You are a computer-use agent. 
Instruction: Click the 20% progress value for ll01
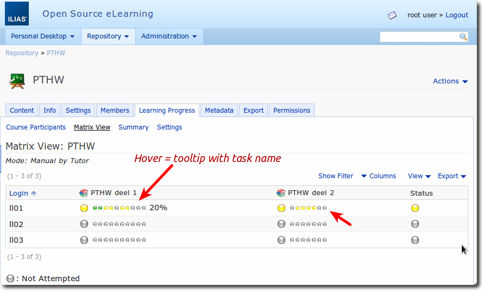(158, 208)
